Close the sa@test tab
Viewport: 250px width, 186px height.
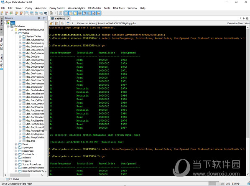68,19
